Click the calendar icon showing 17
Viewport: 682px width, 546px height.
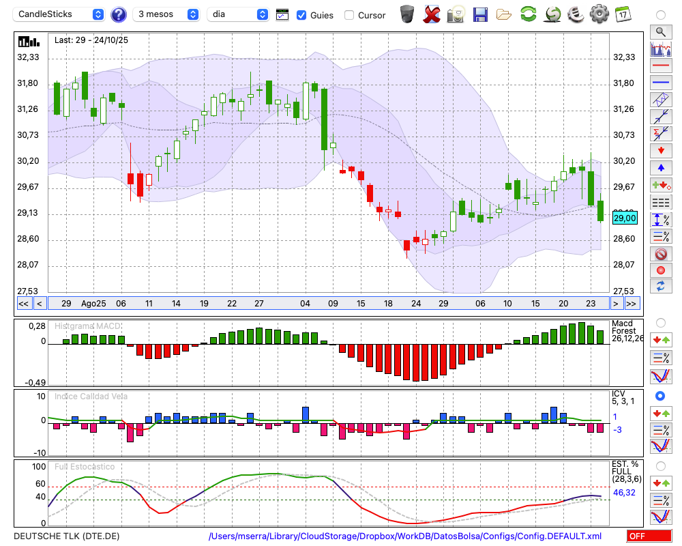(x=622, y=14)
